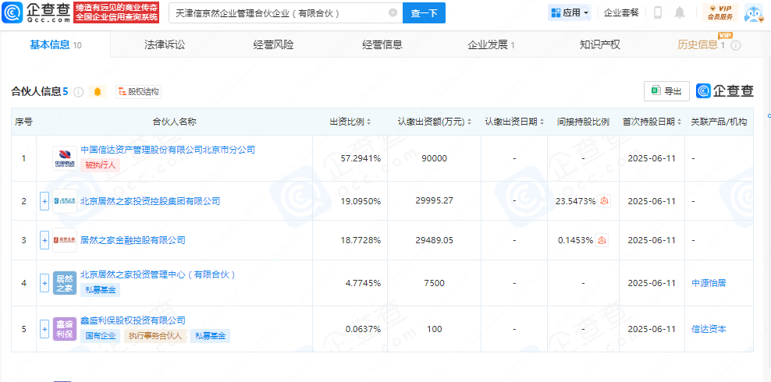Click the 私募基金 tag in row 4
Image resolution: width=771 pixels, height=382 pixels.
(101, 290)
